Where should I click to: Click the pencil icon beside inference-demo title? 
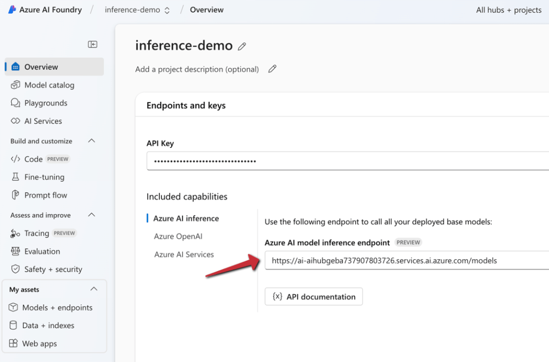242,47
